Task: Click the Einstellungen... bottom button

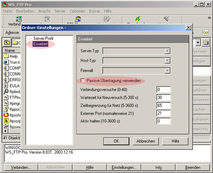Action: click(x=124, y=167)
